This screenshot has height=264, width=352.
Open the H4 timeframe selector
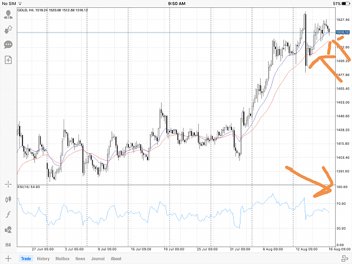click(x=8, y=245)
